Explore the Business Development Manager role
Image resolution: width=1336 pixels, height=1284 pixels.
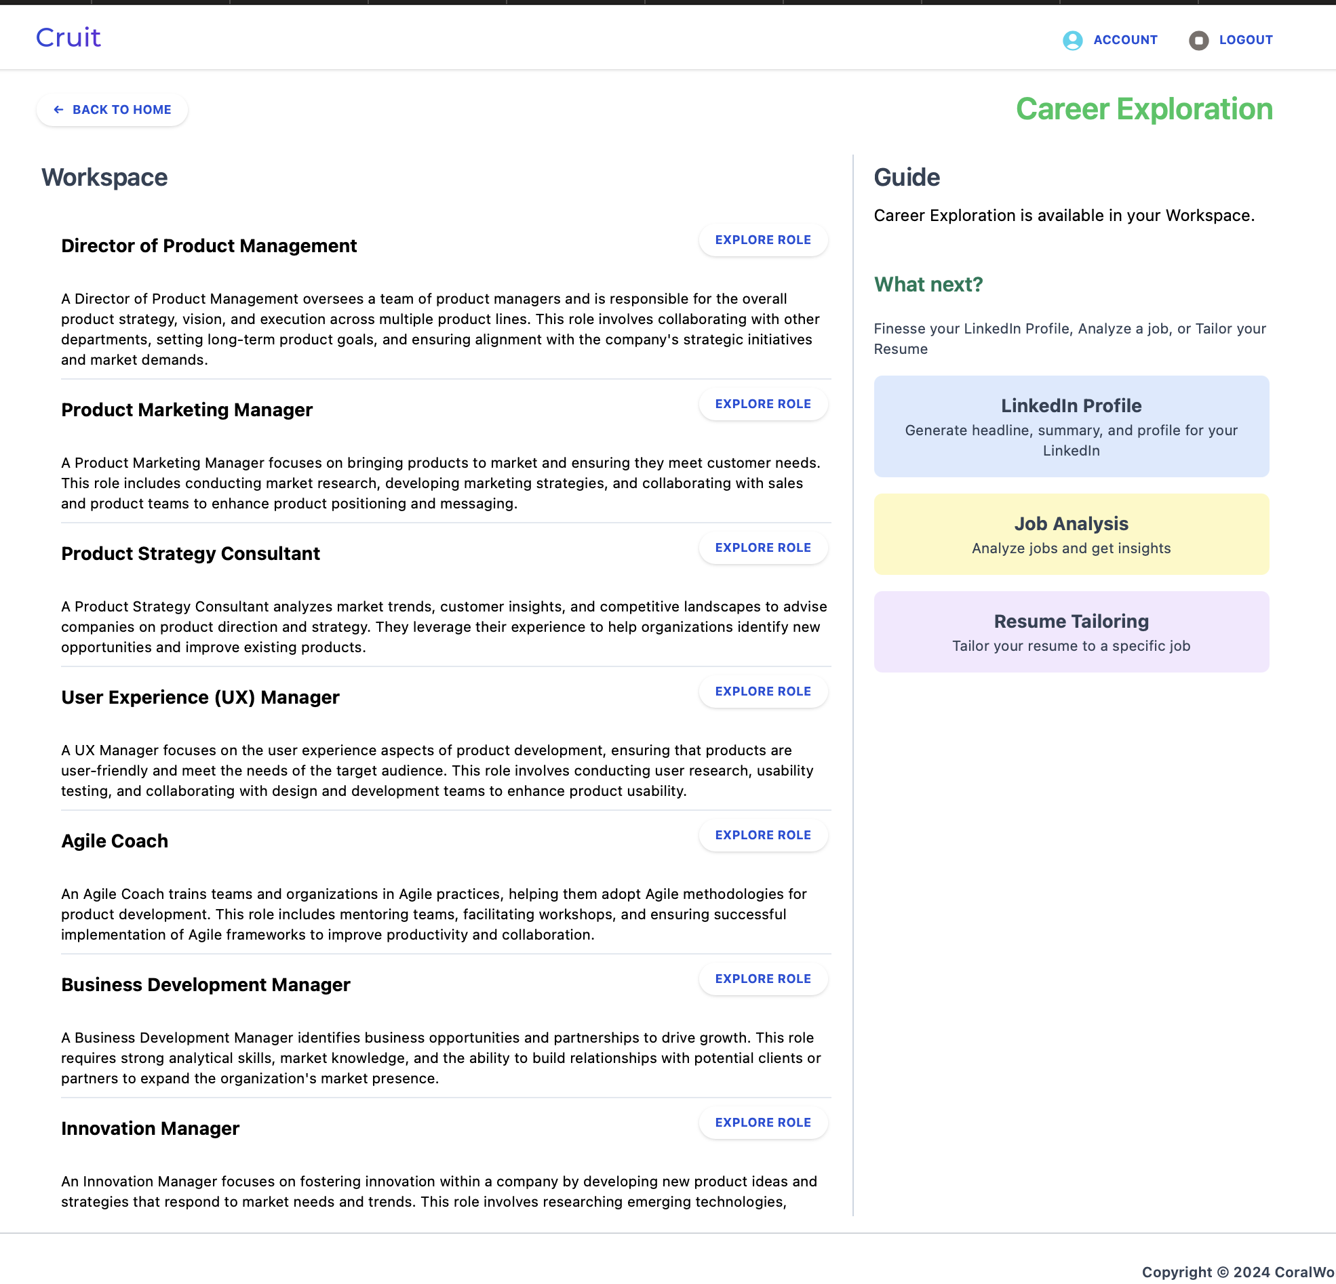[763, 980]
